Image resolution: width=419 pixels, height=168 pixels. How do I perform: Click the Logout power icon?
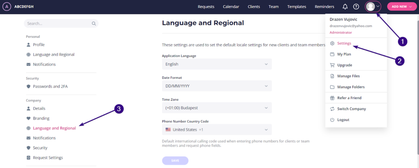332,120
